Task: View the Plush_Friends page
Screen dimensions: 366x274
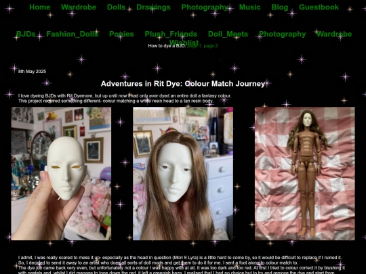Action: tap(171, 34)
